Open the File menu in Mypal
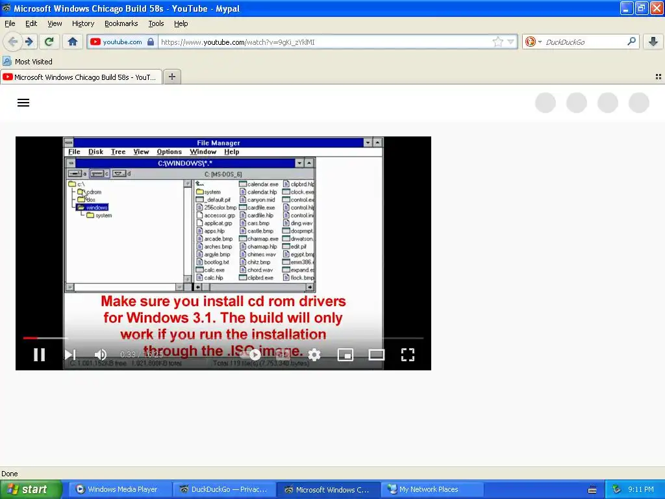This screenshot has width=665, height=499. [x=10, y=23]
